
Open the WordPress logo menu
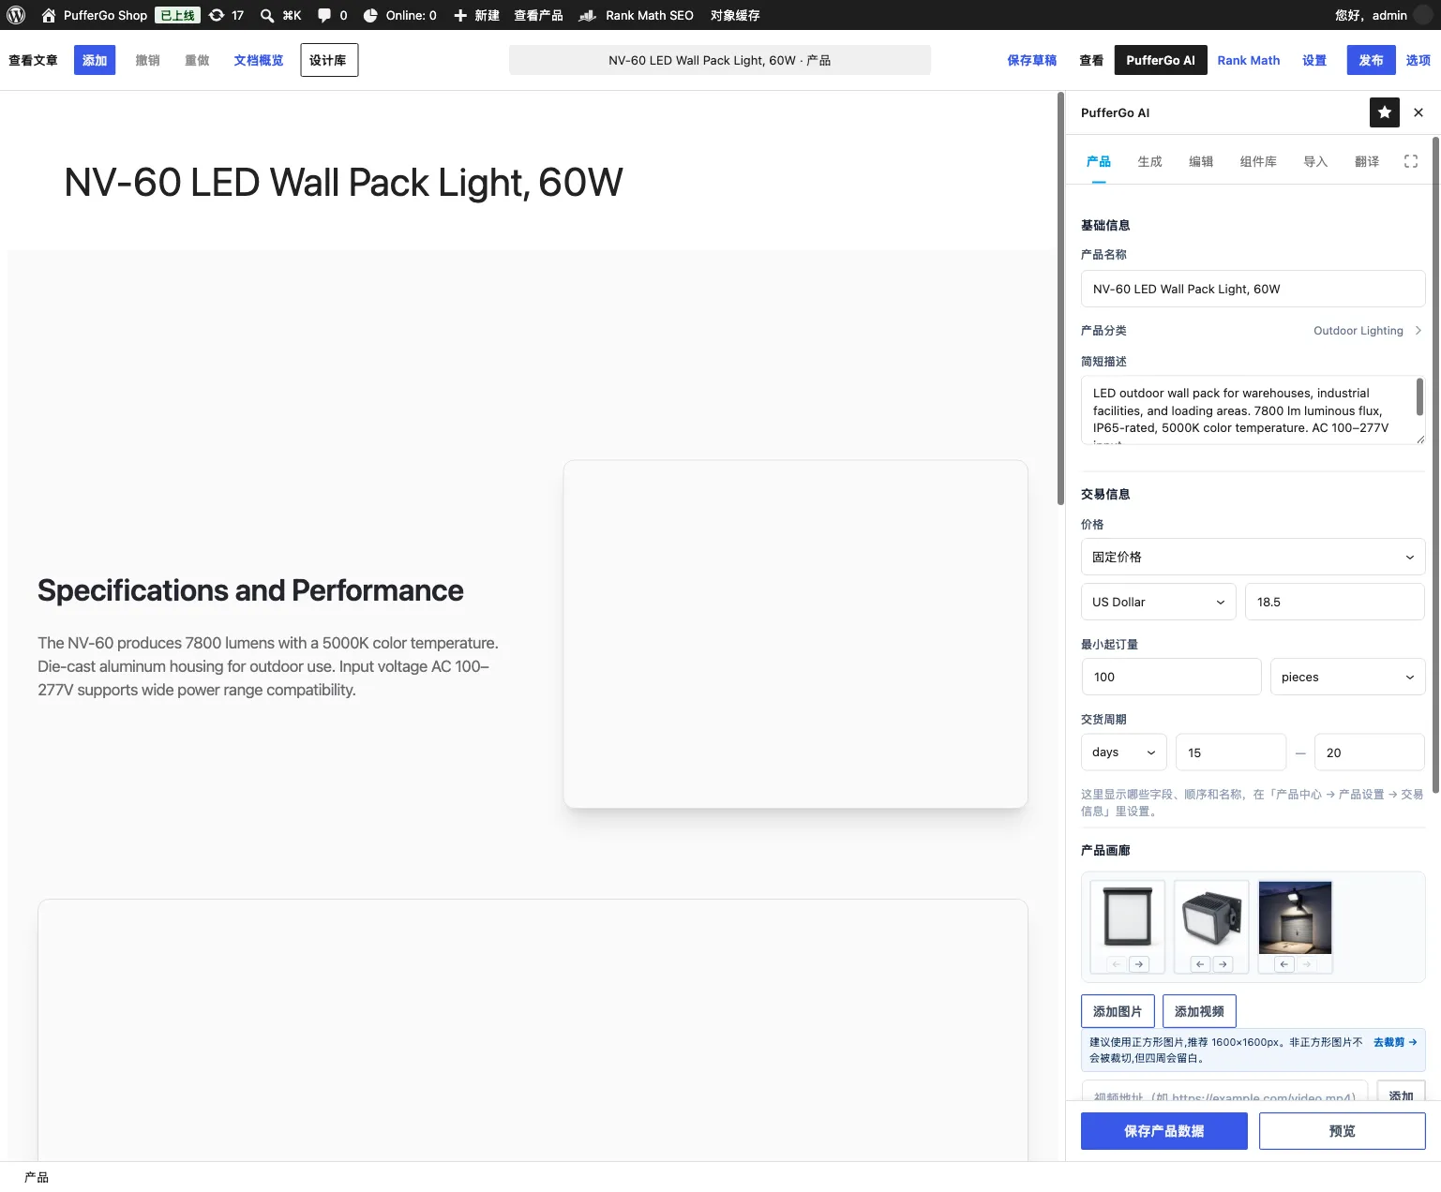(x=16, y=15)
